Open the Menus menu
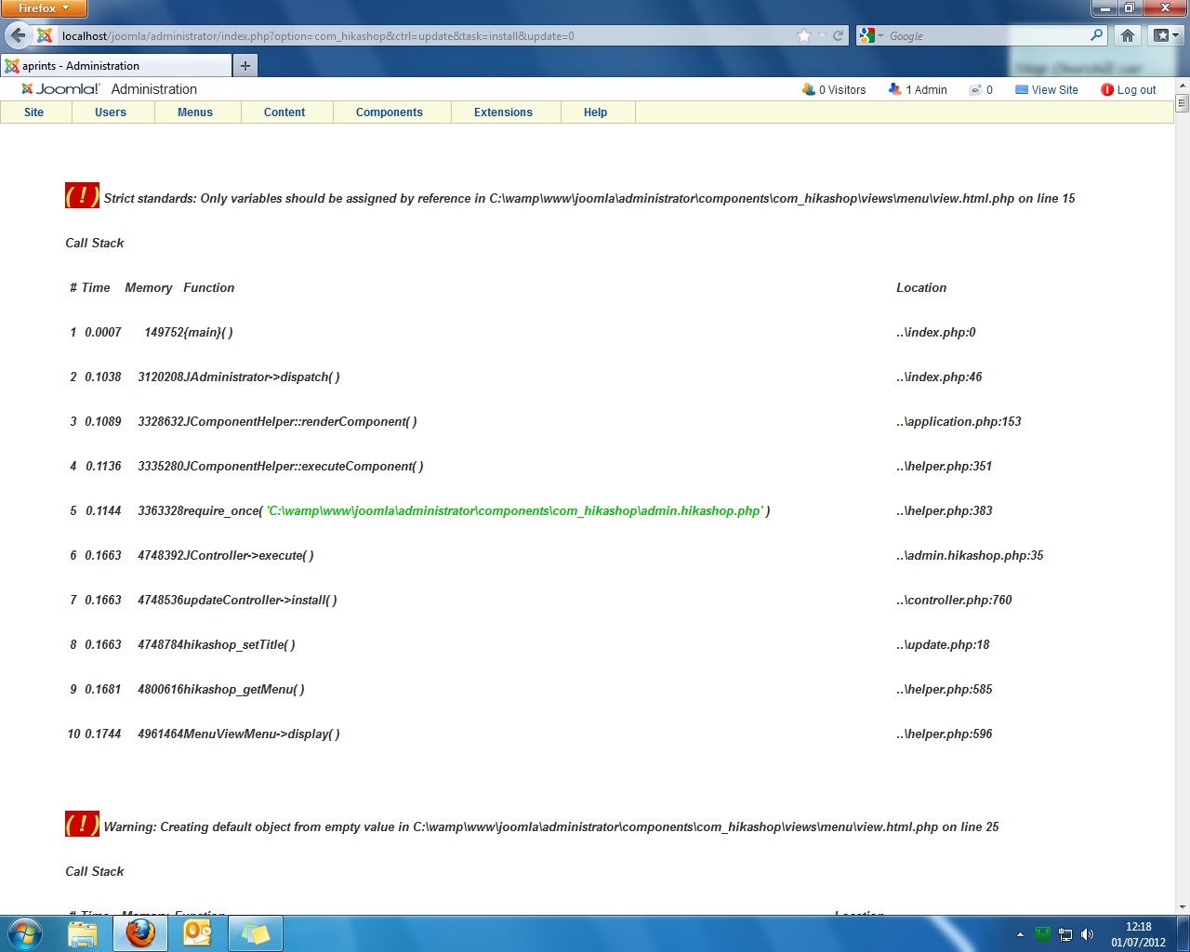The image size is (1190, 952). (x=195, y=112)
